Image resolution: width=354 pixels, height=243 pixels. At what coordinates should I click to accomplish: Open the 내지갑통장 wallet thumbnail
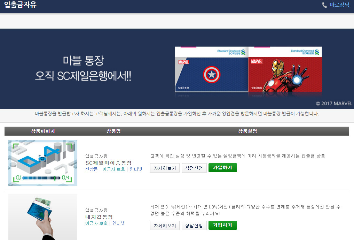pyautogui.click(x=43, y=217)
